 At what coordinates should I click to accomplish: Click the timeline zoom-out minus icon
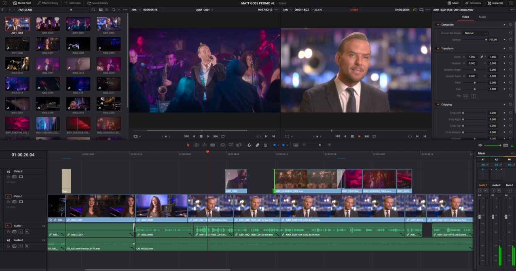click(x=304, y=145)
